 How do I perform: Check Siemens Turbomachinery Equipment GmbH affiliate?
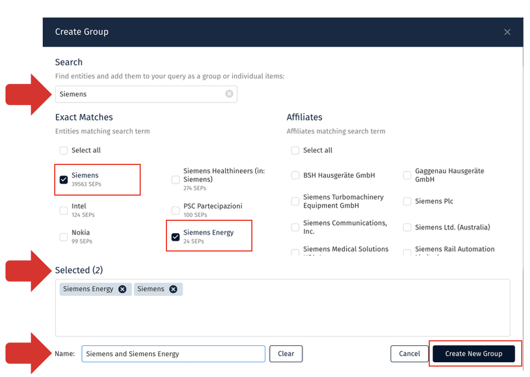click(295, 201)
